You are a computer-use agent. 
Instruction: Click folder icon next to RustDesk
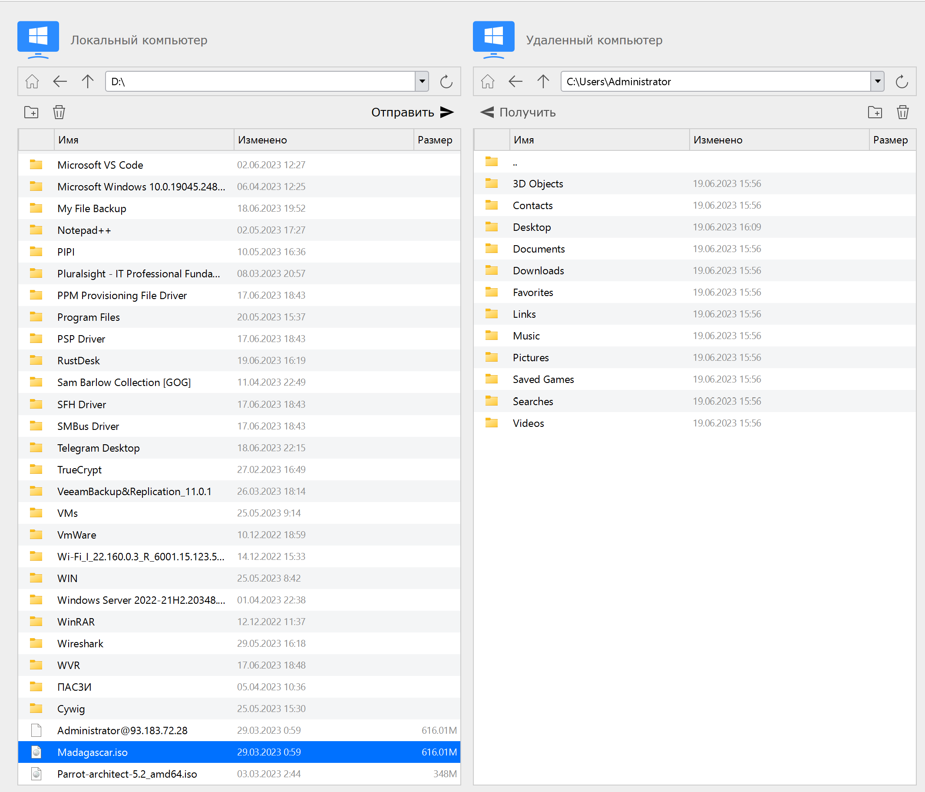[x=36, y=360]
